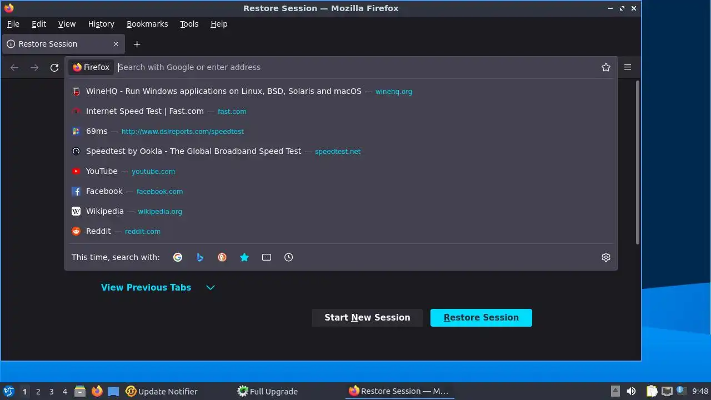Open the Tools menu
Screen dimensions: 711x400
189,24
